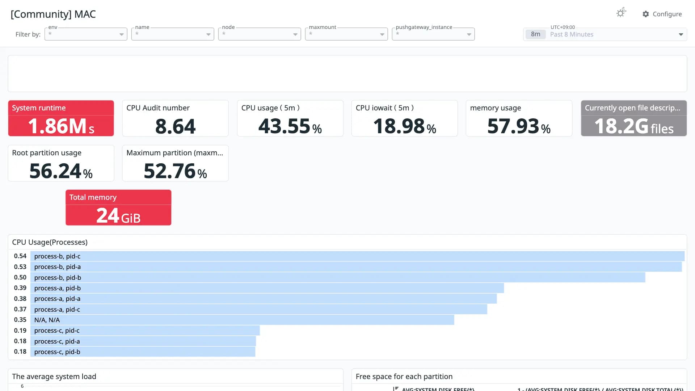Viewport: 695px width, 391px height.
Task: Click the CPU iowait ( 5m ) value
Action: pos(404,126)
